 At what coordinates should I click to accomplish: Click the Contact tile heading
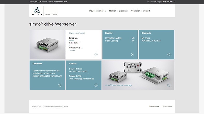tap(73, 64)
